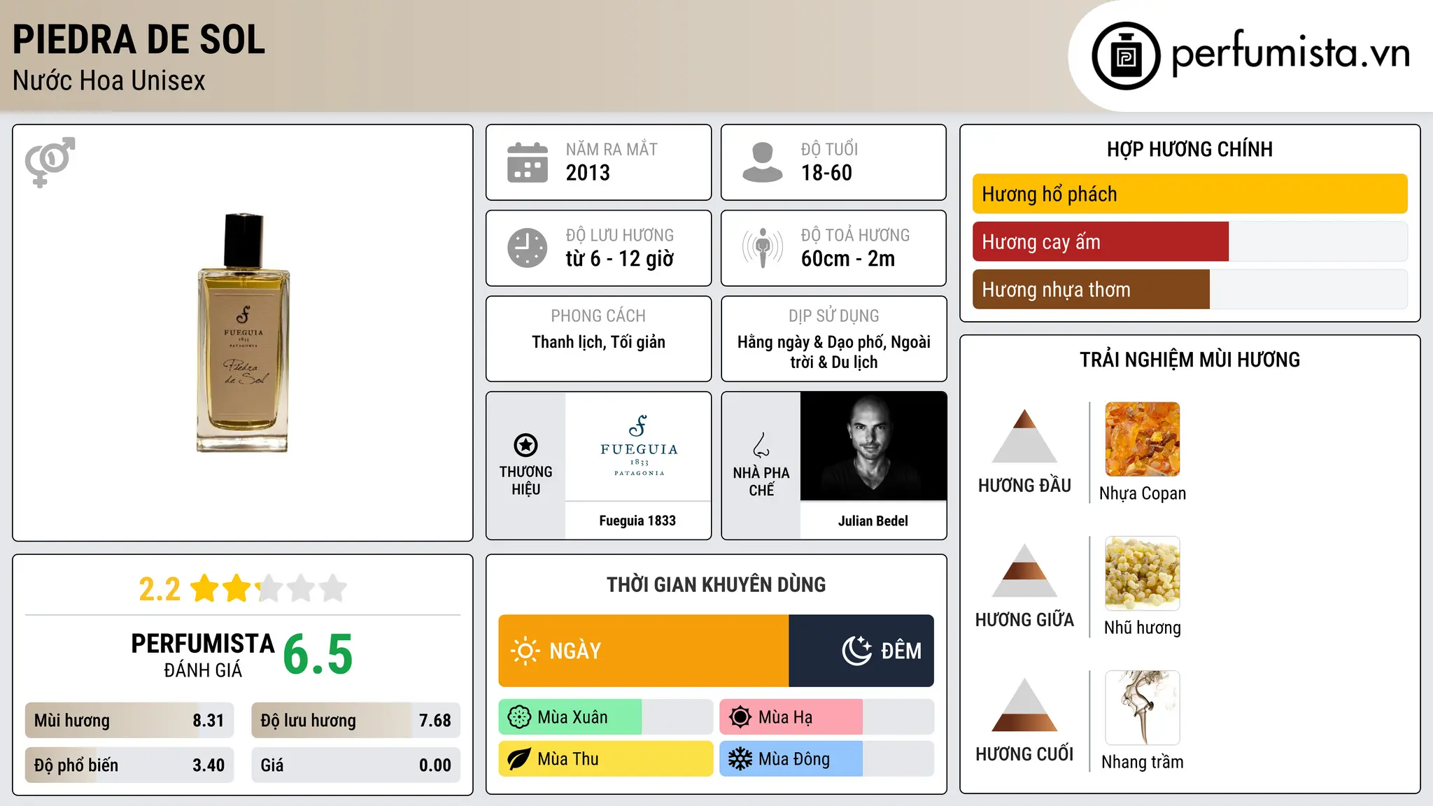Click the Mùa Hạ season bar

click(827, 717)
